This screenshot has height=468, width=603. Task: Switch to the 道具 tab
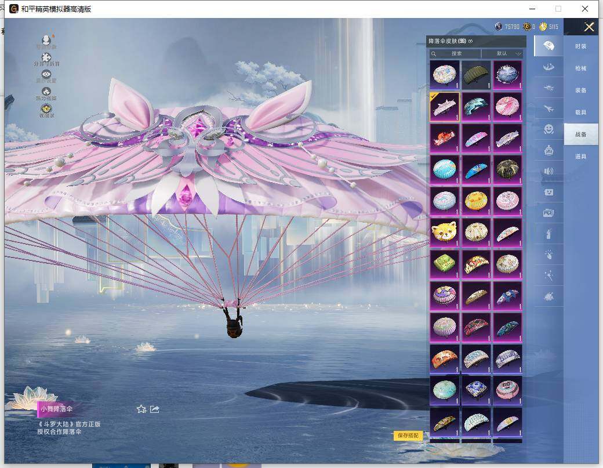[x=581, y=156]
